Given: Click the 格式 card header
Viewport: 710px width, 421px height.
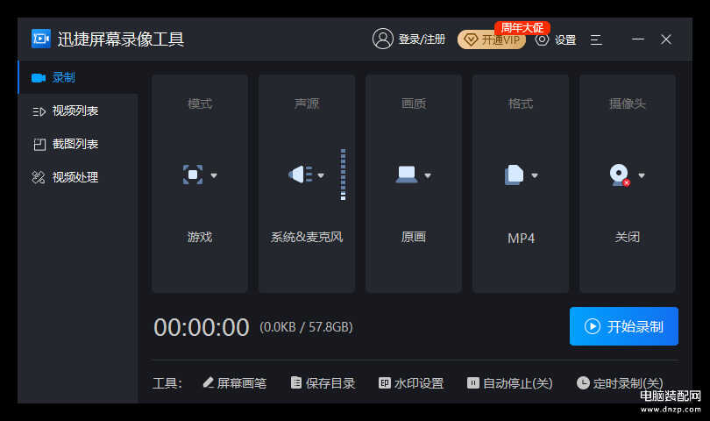Looking at the screenshot, I should [x=521, y=103].
